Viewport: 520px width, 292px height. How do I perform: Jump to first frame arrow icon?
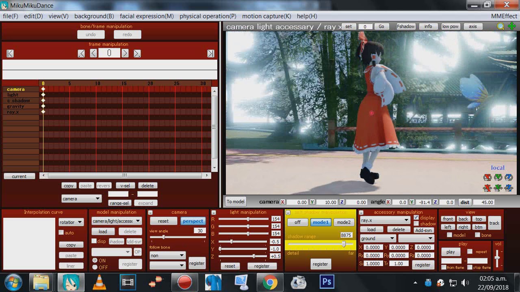click(x=11, y=54)
